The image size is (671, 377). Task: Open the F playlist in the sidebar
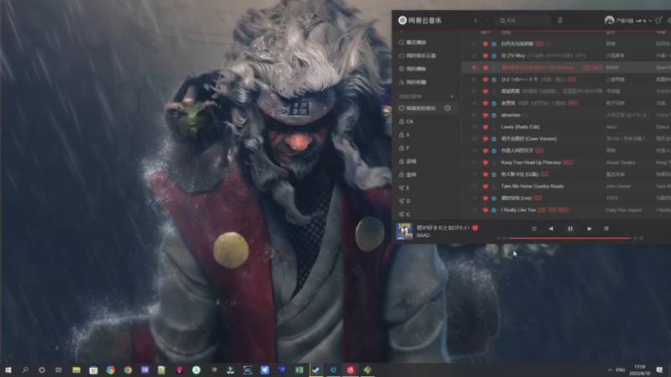pyautogui.click(x=404, y=148)
